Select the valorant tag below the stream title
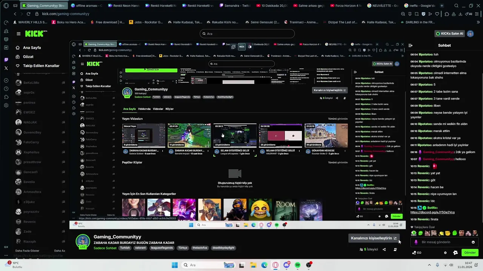483x271 pixels. tap(140, 248)
